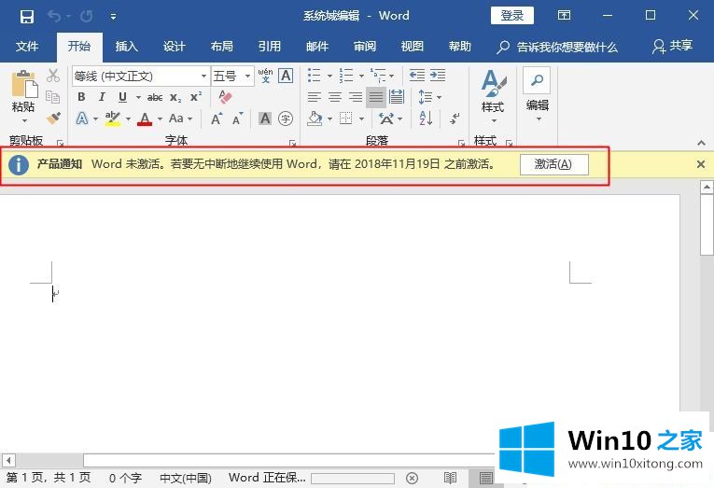Toggle italic formatting
This screenshot has height=488, width=714.
102,97
